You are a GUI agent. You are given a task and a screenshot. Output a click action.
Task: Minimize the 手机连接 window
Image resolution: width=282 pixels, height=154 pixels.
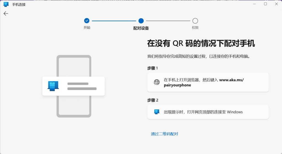tap(254, 4)
